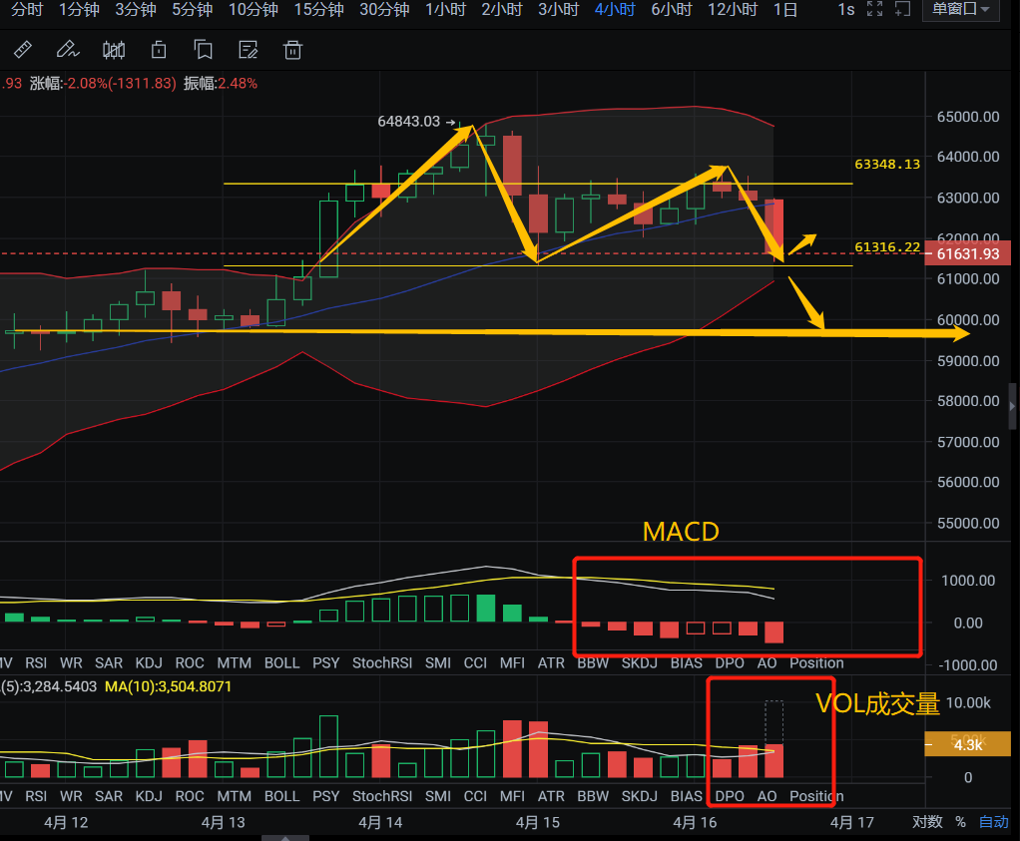Image resolution: width=1020 pixels, height=841 pixels.
Task: Toggle the % percentage scale
Action: coord(960,822)
